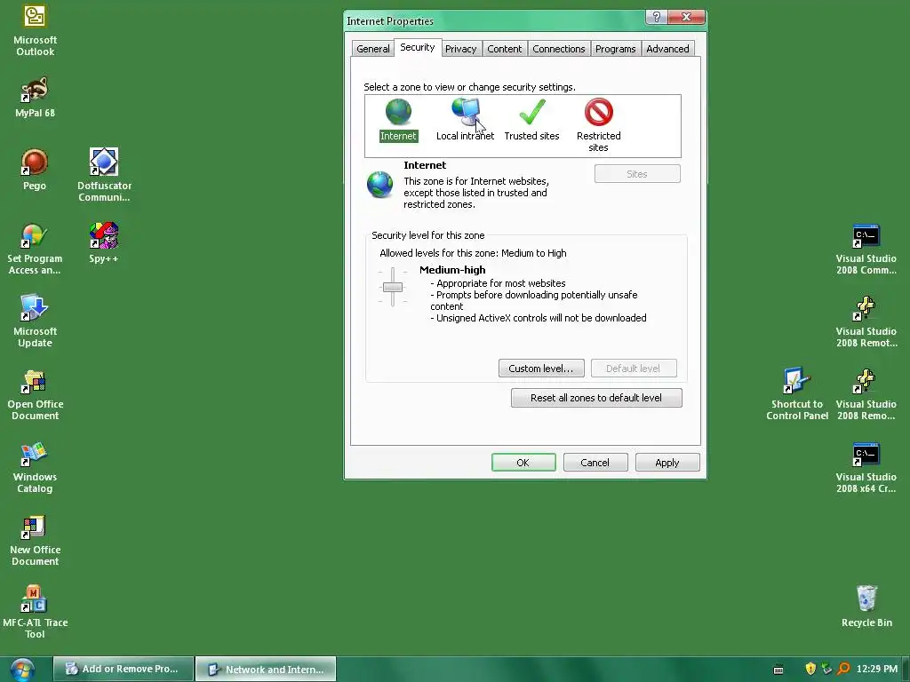Select the Microsoft Update desktop icon
910x682 pixels.
click(x=35, y=321)
